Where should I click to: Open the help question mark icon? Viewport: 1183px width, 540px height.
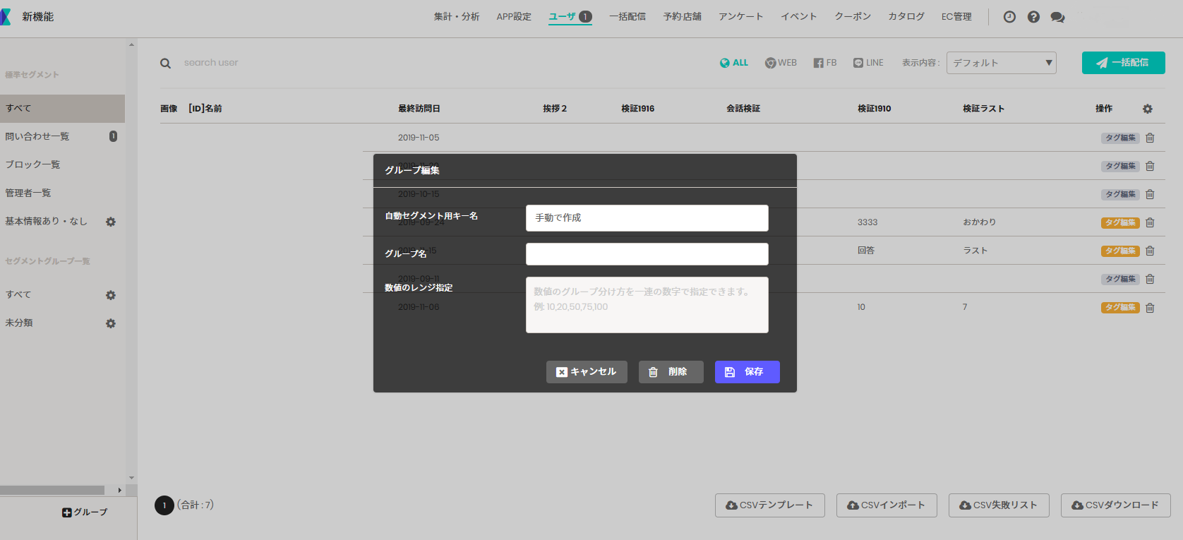[1033, 17]
